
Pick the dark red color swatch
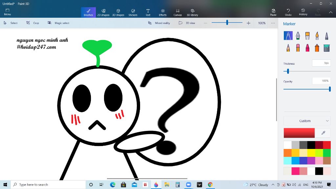click(319, 145)
